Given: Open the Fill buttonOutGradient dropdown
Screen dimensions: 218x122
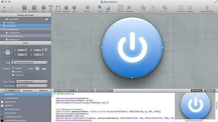Looking at the screenshot, I should coord(30,63).
